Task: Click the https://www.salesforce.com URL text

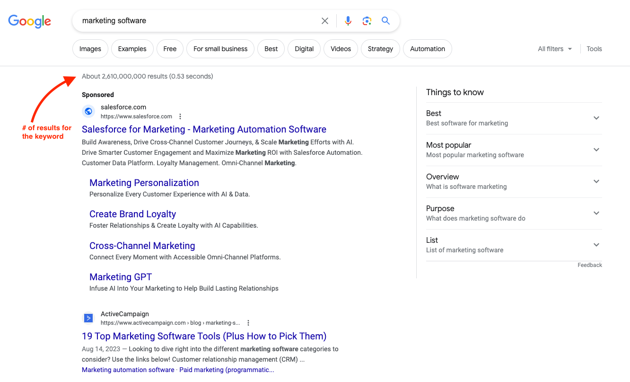Action: (136, 116)
